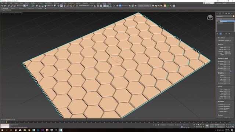Click the Pin Stack icon
Viewport: 235px width, 132px height.
click(x=218, y=33)
